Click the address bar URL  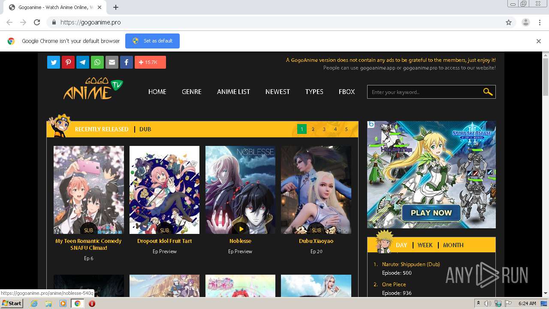click(x=90, y=22)
